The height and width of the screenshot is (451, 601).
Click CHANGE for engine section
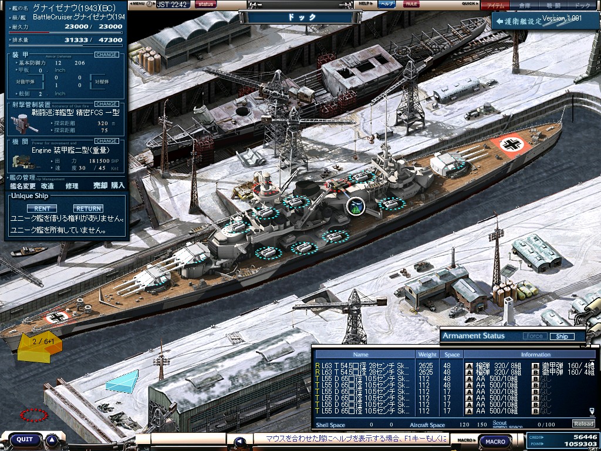pyautogui.click(x=106, y=141)
